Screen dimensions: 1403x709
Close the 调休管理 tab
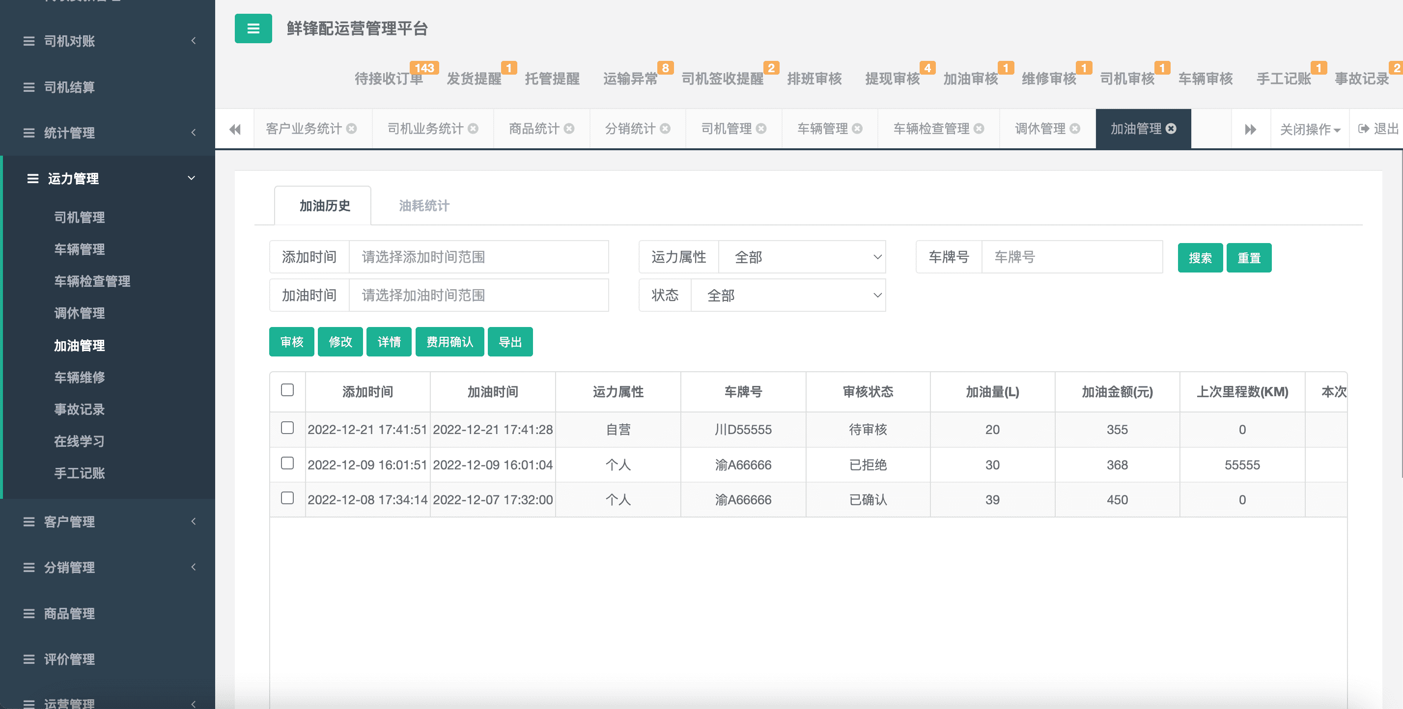pyautogui.click(x=1075, y=129)
